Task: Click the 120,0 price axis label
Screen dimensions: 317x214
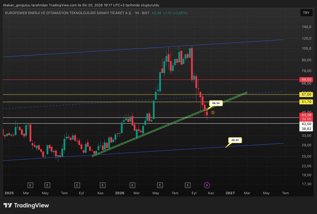Action: 306,38
